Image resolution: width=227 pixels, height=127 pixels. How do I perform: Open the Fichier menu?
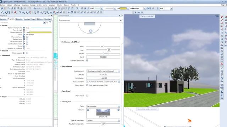pos(2,5)
